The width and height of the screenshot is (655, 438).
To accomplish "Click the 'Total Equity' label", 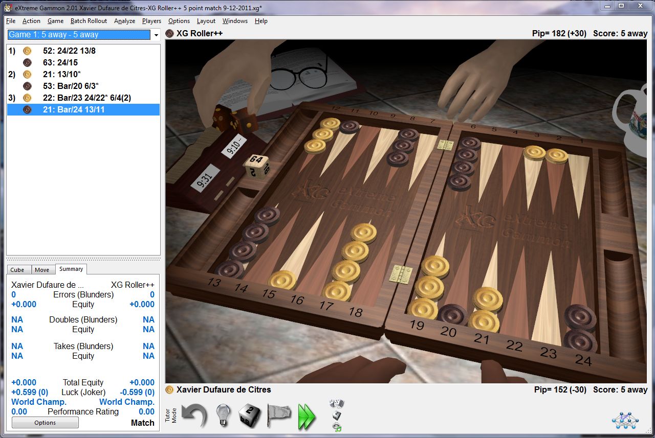I will point(83,382).
